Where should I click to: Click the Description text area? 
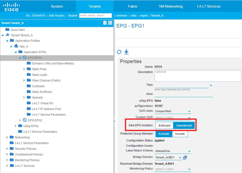198,76
